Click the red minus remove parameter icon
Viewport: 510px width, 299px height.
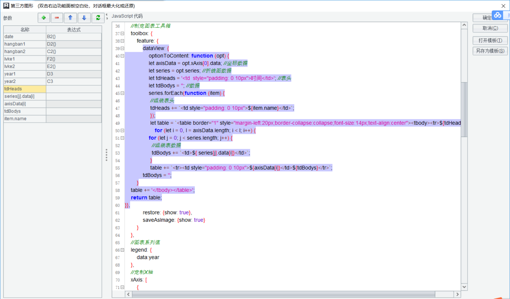tap(57, 18)
